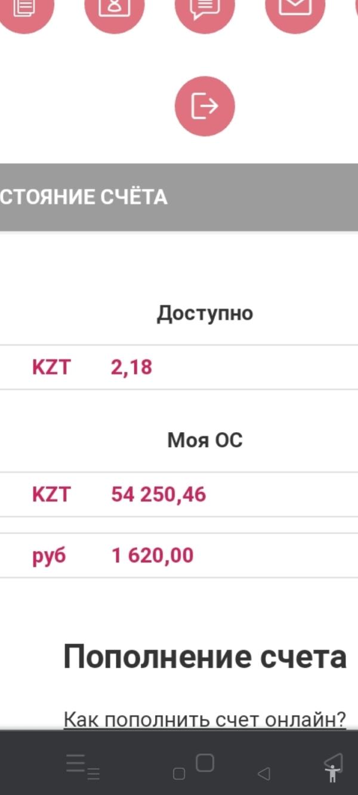
Task: Tap the available KZT 2,18 balance row
Action: point(179,367)
